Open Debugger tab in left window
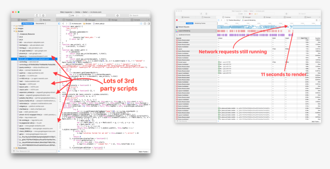Screen dimensions: 330x169 [x=90, y=20]
